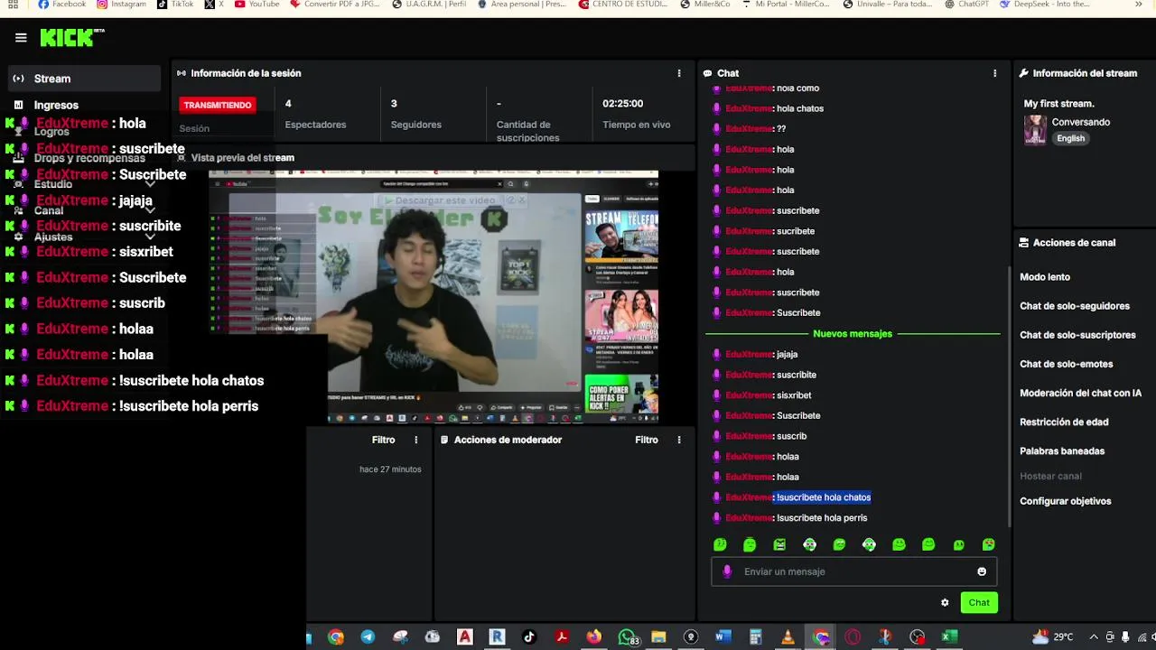This screenshot has height=650, width=1156.
Task: Click the purple microphone badge in message box
Action: 727,571
